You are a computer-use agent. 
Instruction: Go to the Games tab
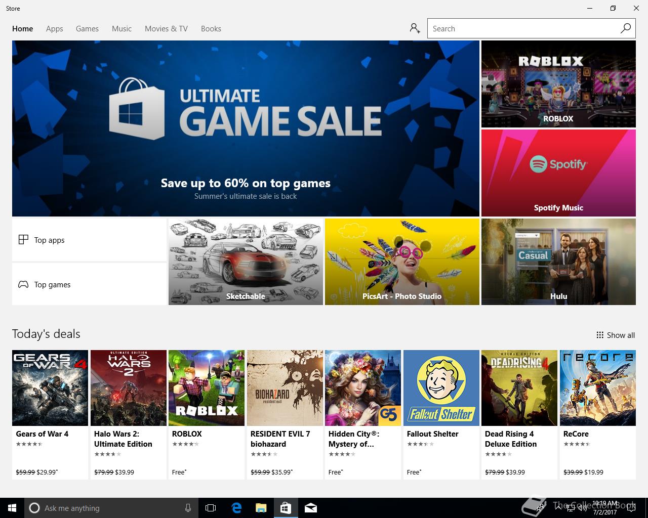click(x=87, y=29)
